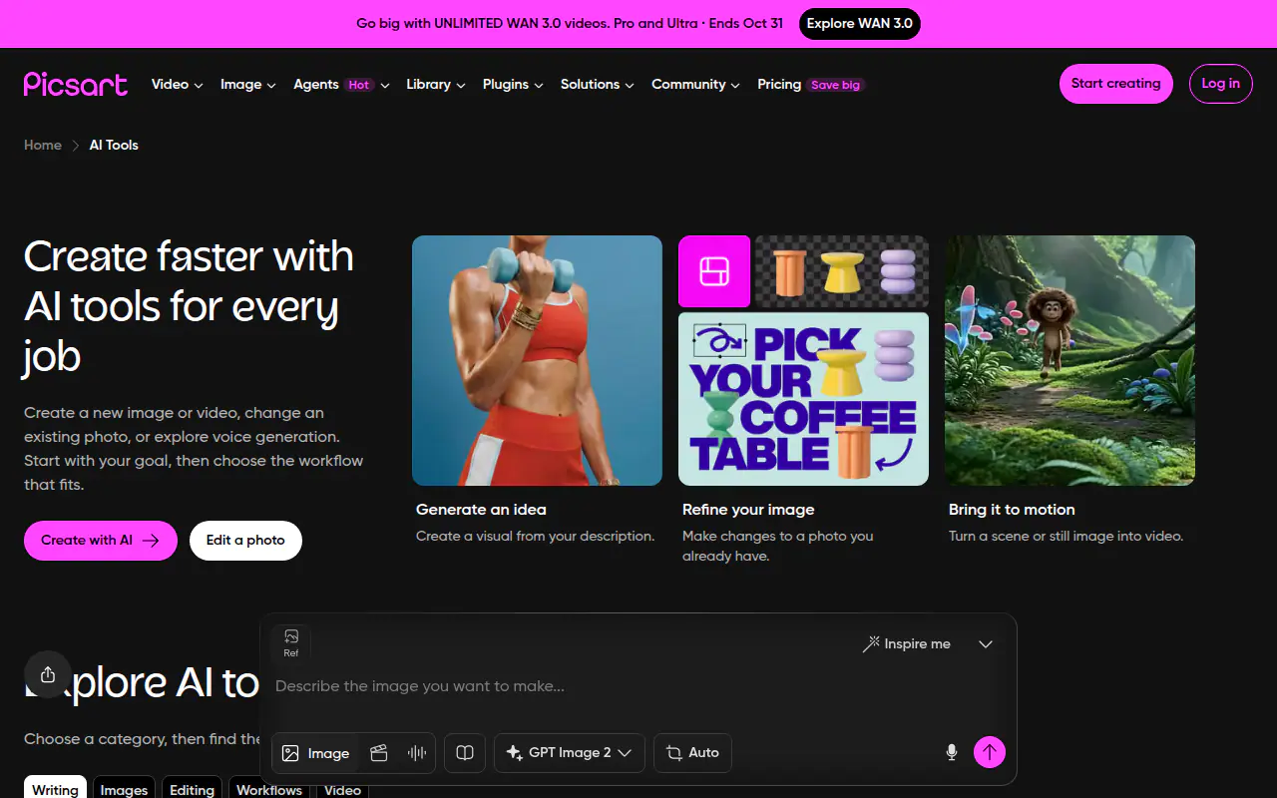Viewport: 1277px width, 798px height.
Task: Click the arrow icon in Create with AI
Action: 151,541
